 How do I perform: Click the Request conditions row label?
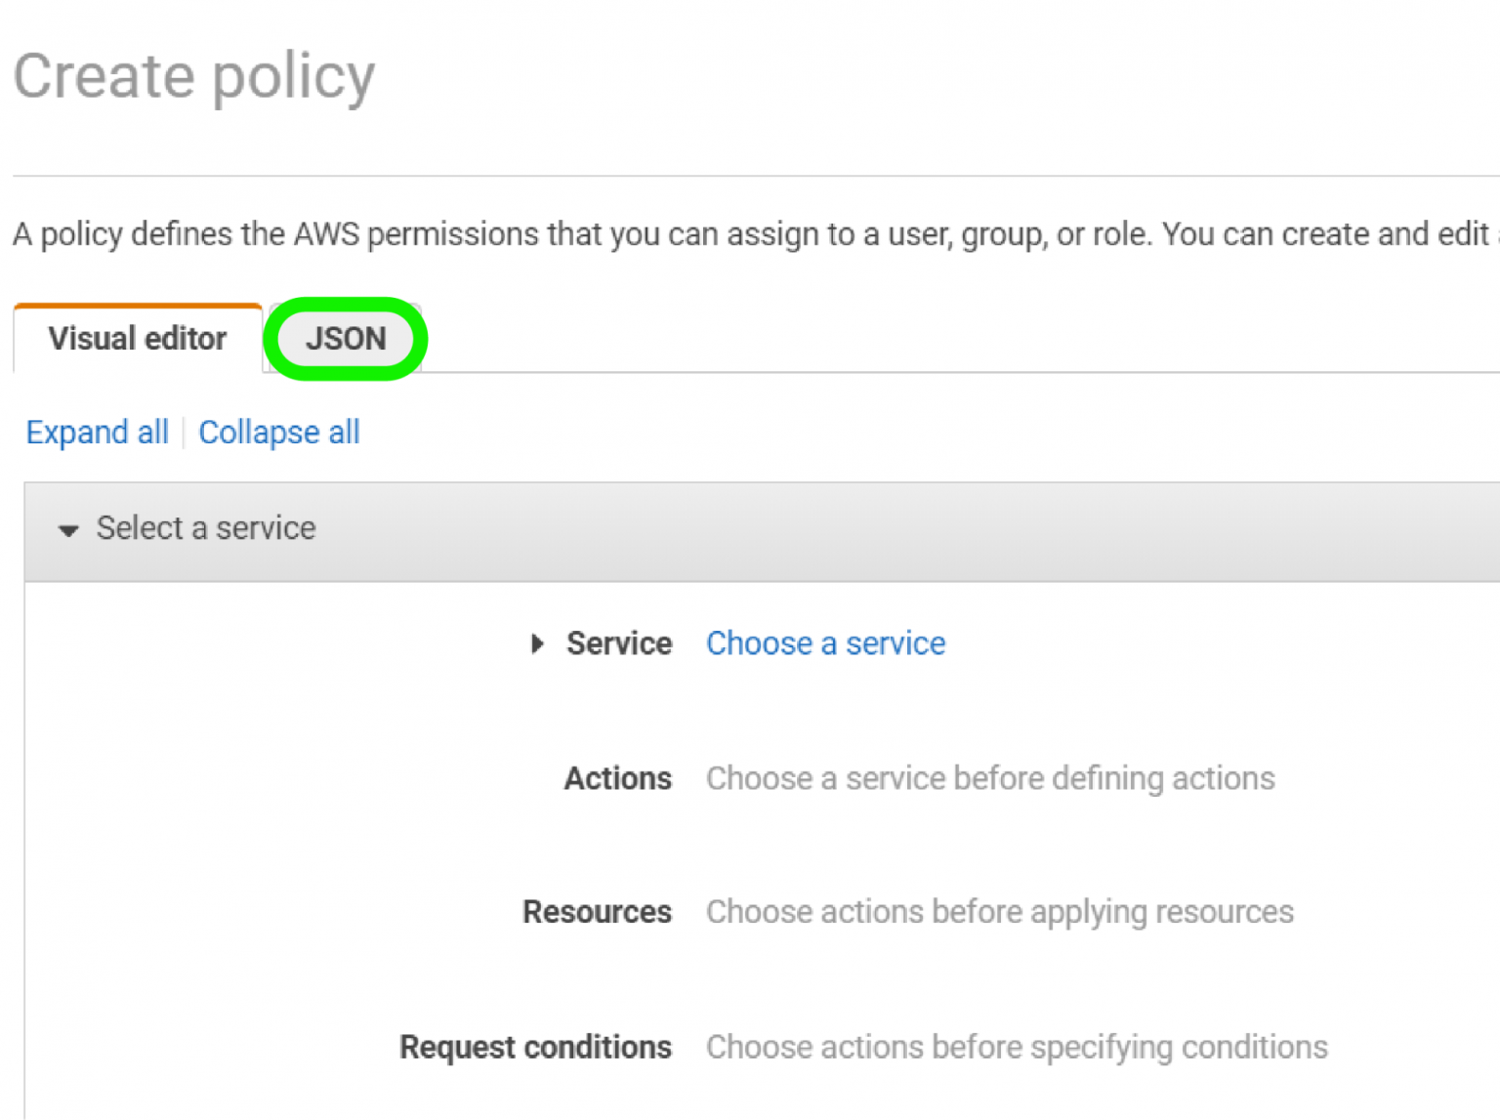click(535, 1047)
